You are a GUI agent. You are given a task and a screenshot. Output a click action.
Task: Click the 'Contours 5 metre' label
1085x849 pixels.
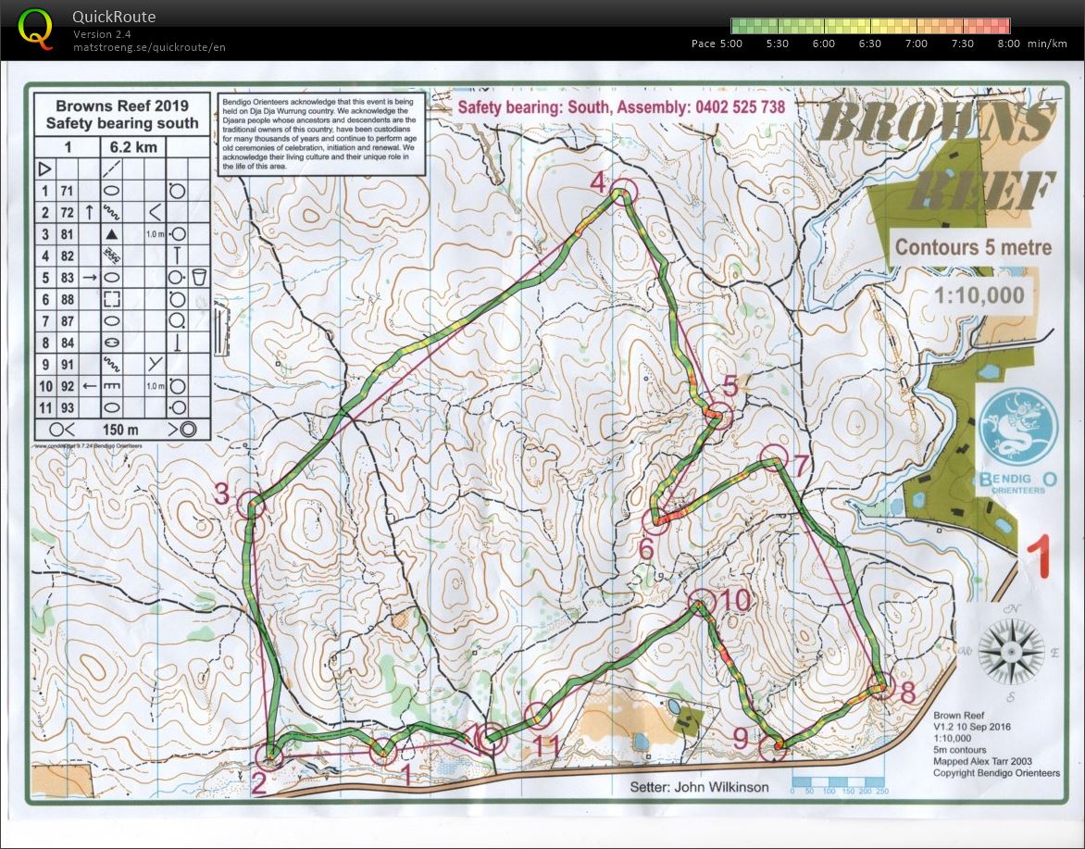pyautogui.click(x=972, y=248)
